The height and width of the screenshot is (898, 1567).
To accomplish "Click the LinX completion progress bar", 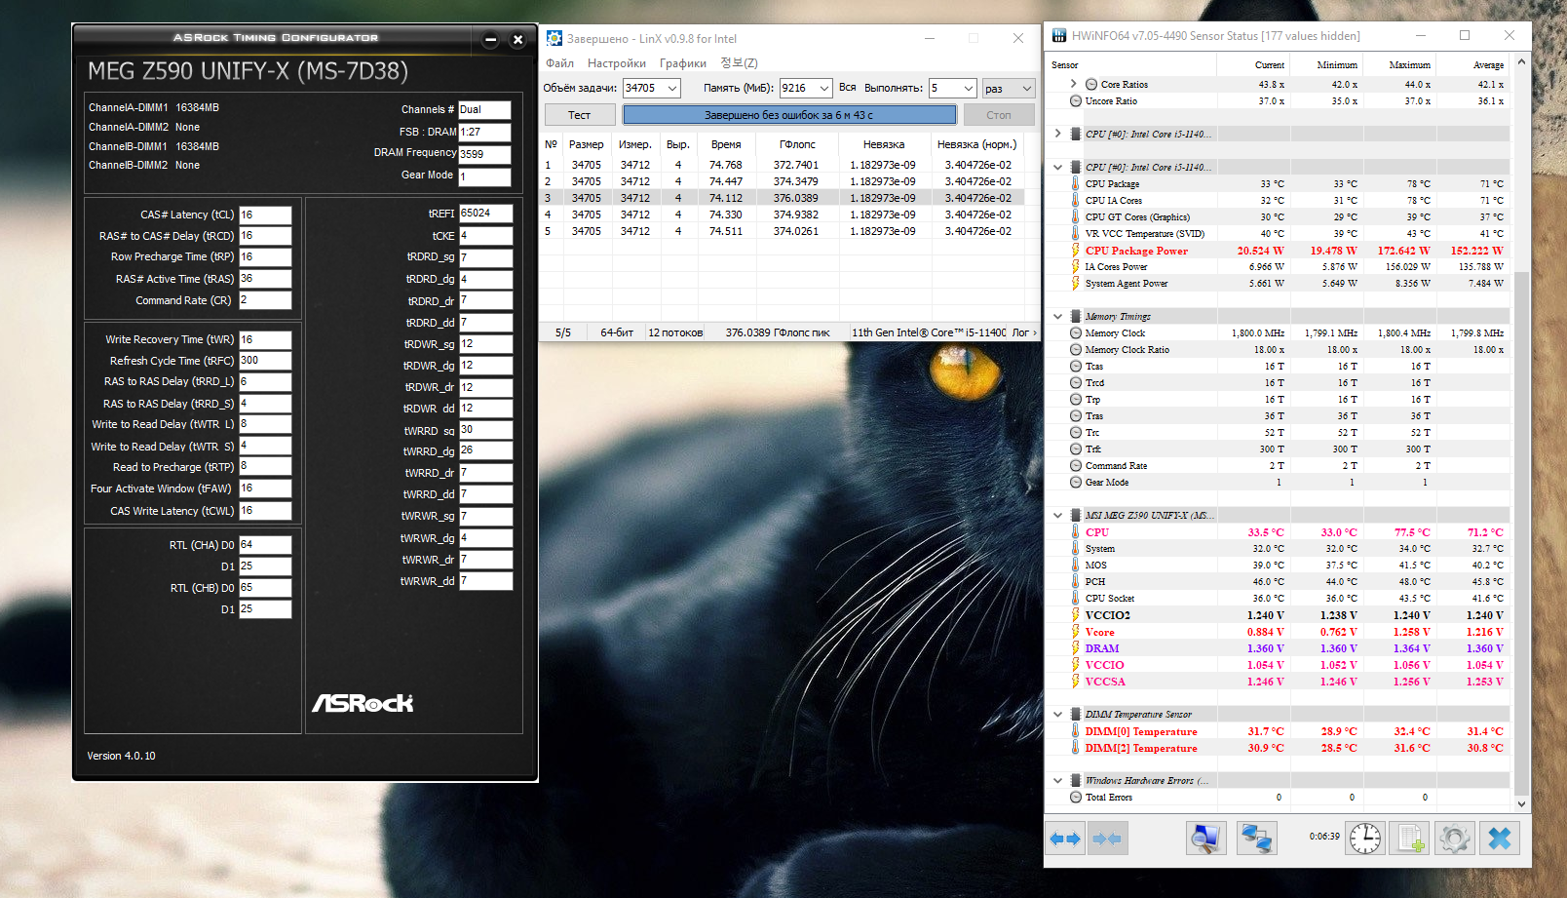I will (789, 115).
